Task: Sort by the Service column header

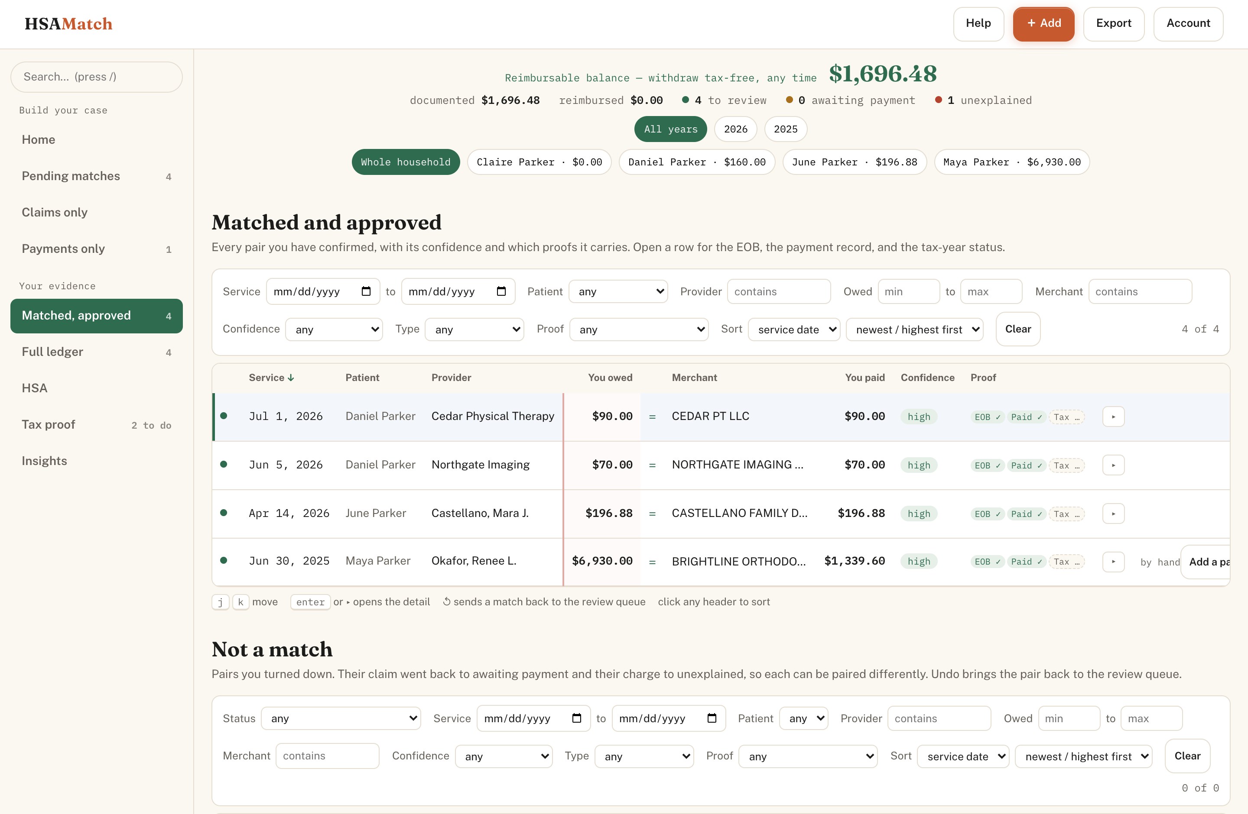Action: point(271,378)
